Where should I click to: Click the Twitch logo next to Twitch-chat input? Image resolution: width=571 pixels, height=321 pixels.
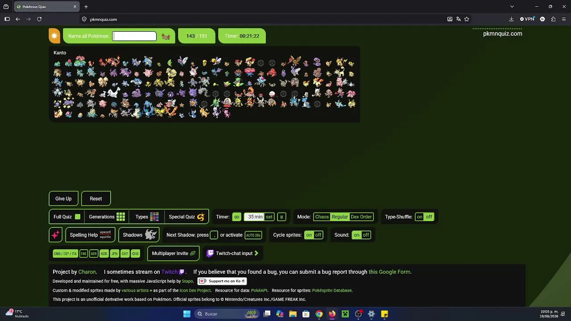point(210,253)
